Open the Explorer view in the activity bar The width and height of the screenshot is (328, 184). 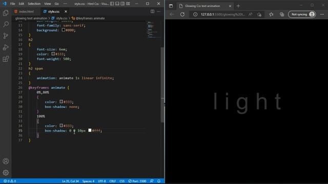point(6,13)
